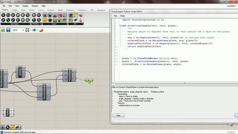Expand the Geometry panel with its plus
The height and width of the screenshot is (134, 238).
pyautogui.click(x=29, y=24)
